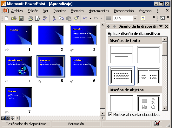Apply the Title and Content object layout
This screenshot has height=128, width=172.
tap(149, 103)
